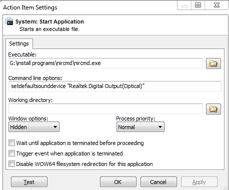Click the dialog resize grip corner
The width and height of the screenshot is (229, 190).
click(x=225, y=187)
